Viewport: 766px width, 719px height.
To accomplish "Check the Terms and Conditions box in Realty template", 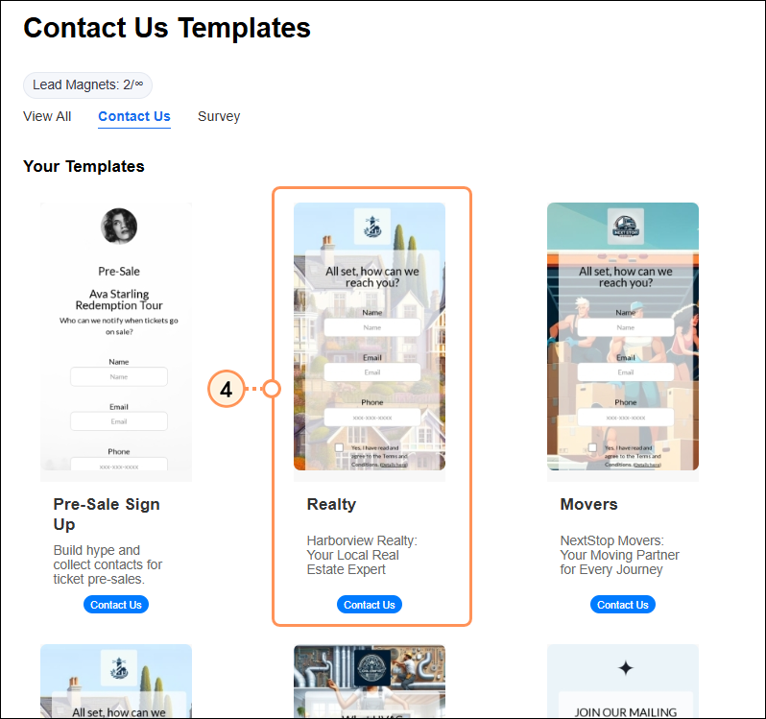I will click(x=339, y=447).
